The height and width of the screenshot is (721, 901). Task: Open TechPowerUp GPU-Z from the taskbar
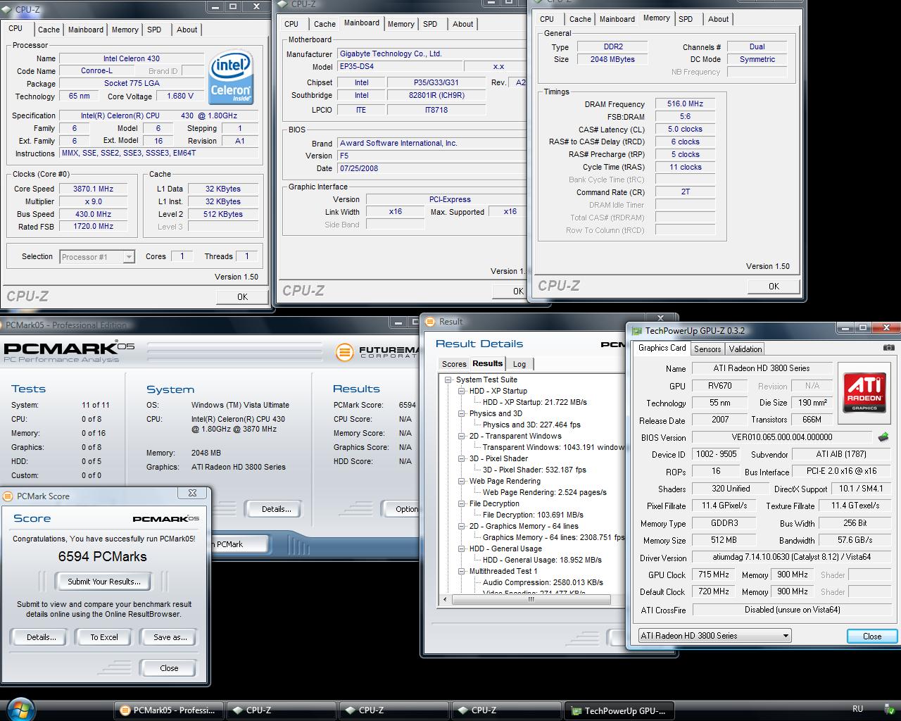pyautogui.click(x=618, y=710)
